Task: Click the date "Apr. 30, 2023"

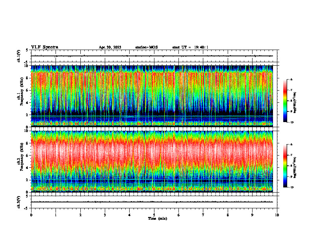Action: (x=110, y=47)
